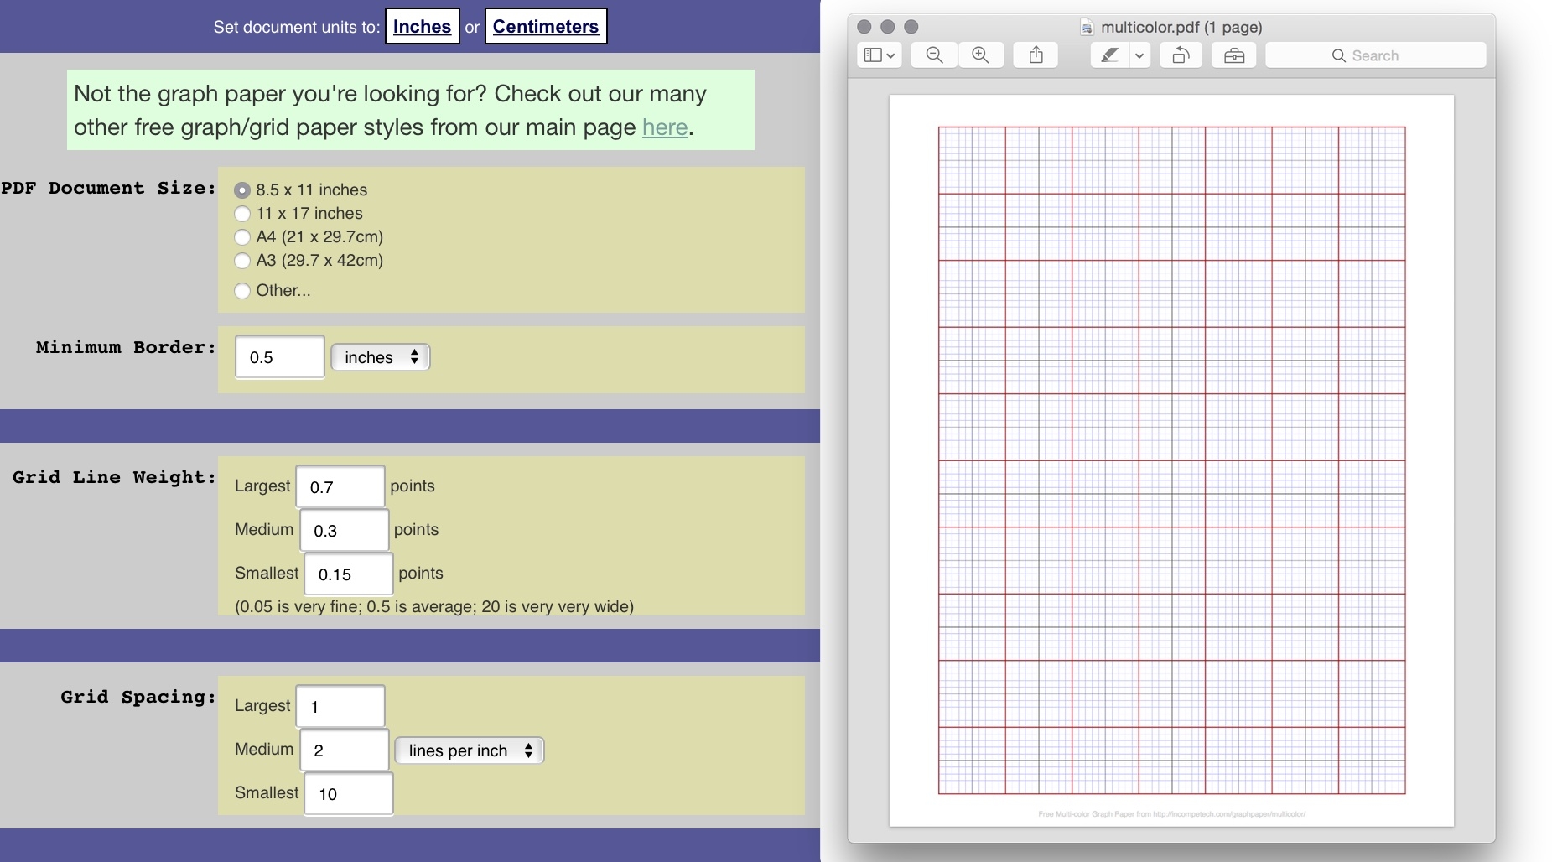Show the Markup toolbox
This screenshot has height=862, width=1552.
click(1234, 55)
